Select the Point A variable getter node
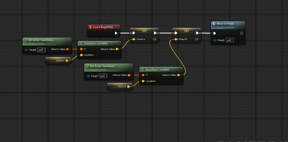 pyautogui.click(x=59, y=60)
